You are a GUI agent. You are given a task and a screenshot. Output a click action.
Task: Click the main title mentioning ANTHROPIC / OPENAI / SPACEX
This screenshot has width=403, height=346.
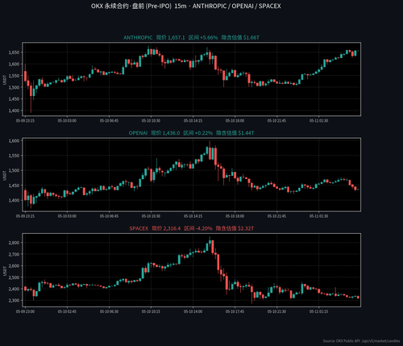point(186,6)
